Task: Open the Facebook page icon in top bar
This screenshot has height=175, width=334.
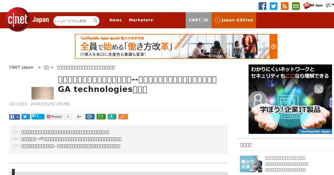Action: [262, 6]
